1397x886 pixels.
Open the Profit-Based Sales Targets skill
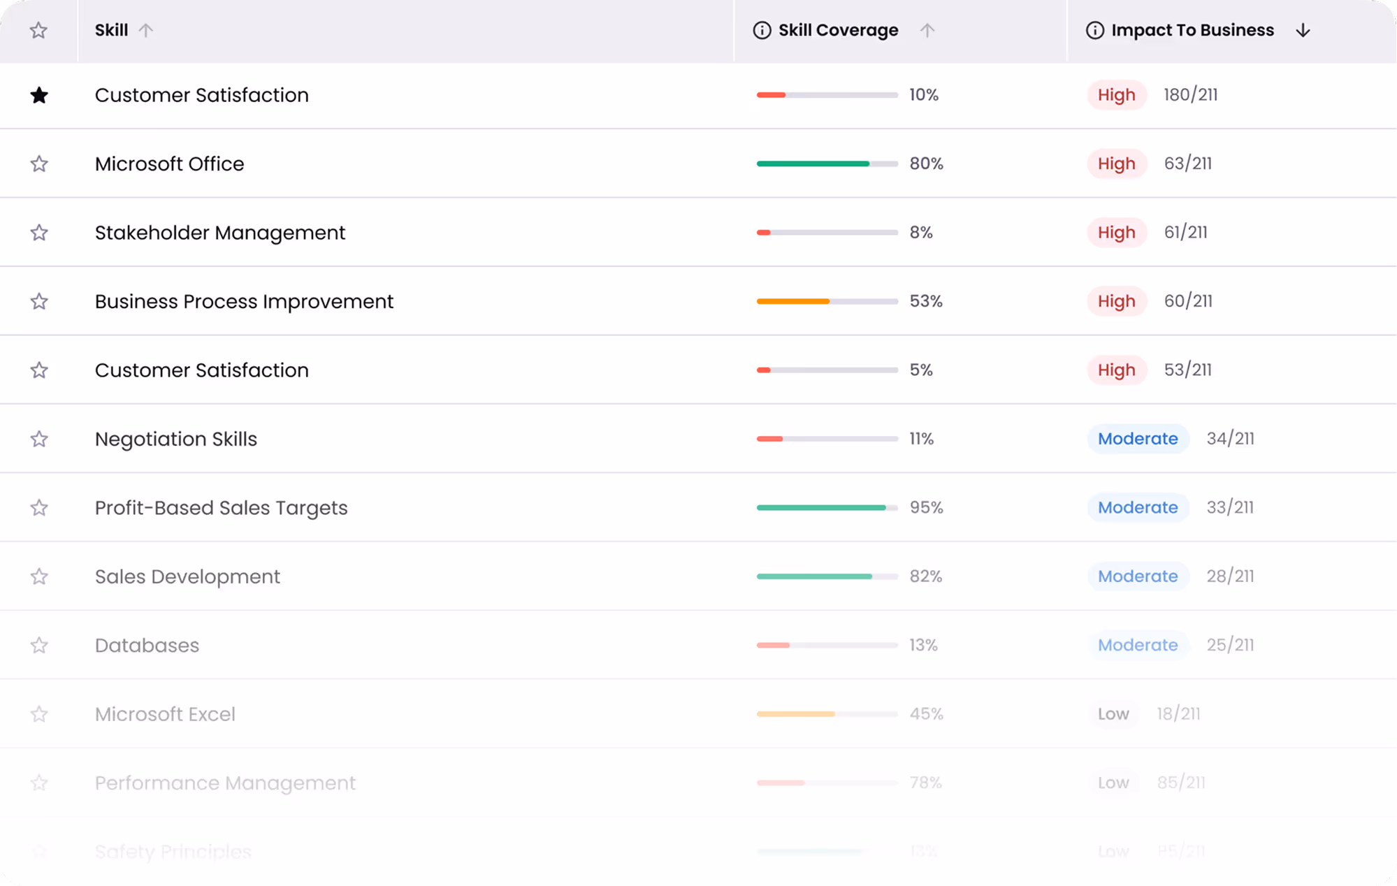pyautogui.click(x=221, y=507)
